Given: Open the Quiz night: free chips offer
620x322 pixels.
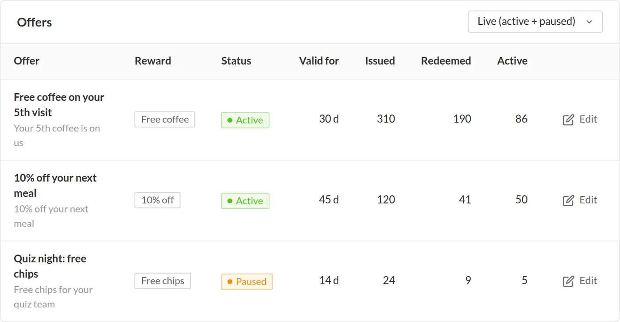Looking at the screenshot, I should 50,266.
